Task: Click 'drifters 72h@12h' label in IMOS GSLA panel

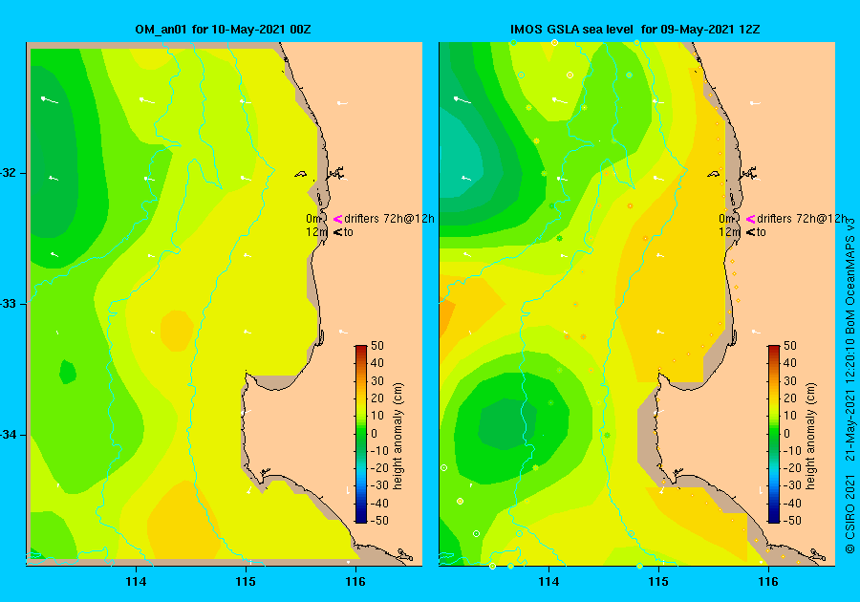Action: [802, 219]
